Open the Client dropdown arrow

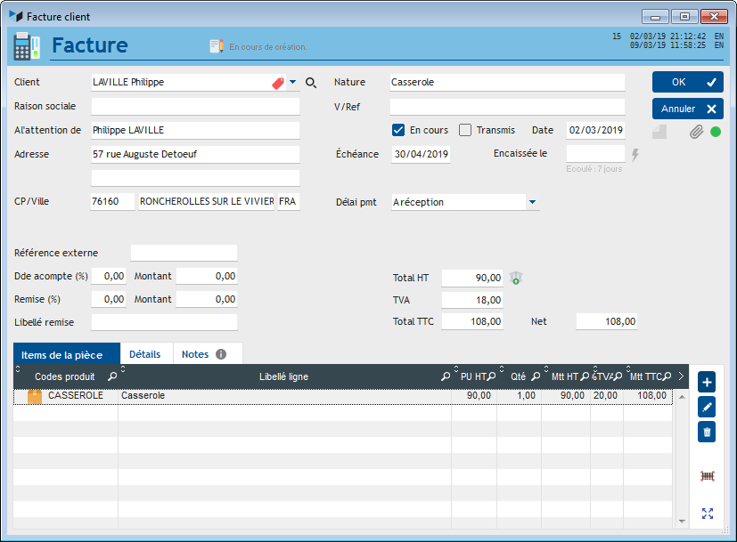coord(292,83)
